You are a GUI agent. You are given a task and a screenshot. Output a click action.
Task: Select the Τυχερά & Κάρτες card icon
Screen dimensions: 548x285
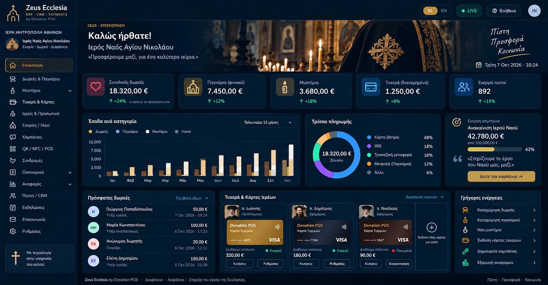pyautogui.click(x=13, y=102)
